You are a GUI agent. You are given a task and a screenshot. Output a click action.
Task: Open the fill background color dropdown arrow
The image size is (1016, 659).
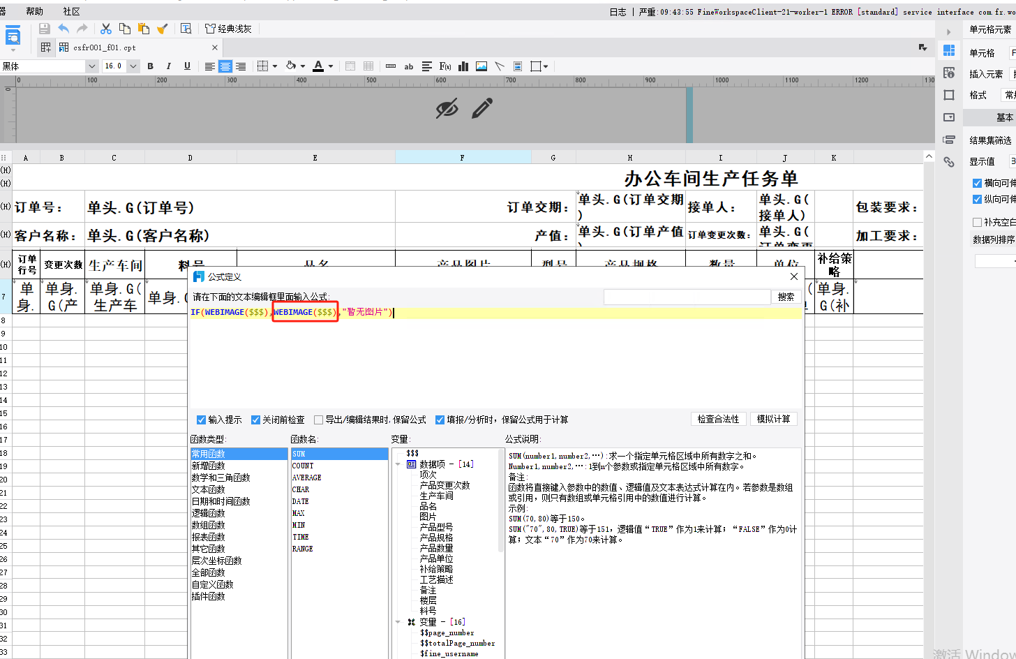pos(303,66)
